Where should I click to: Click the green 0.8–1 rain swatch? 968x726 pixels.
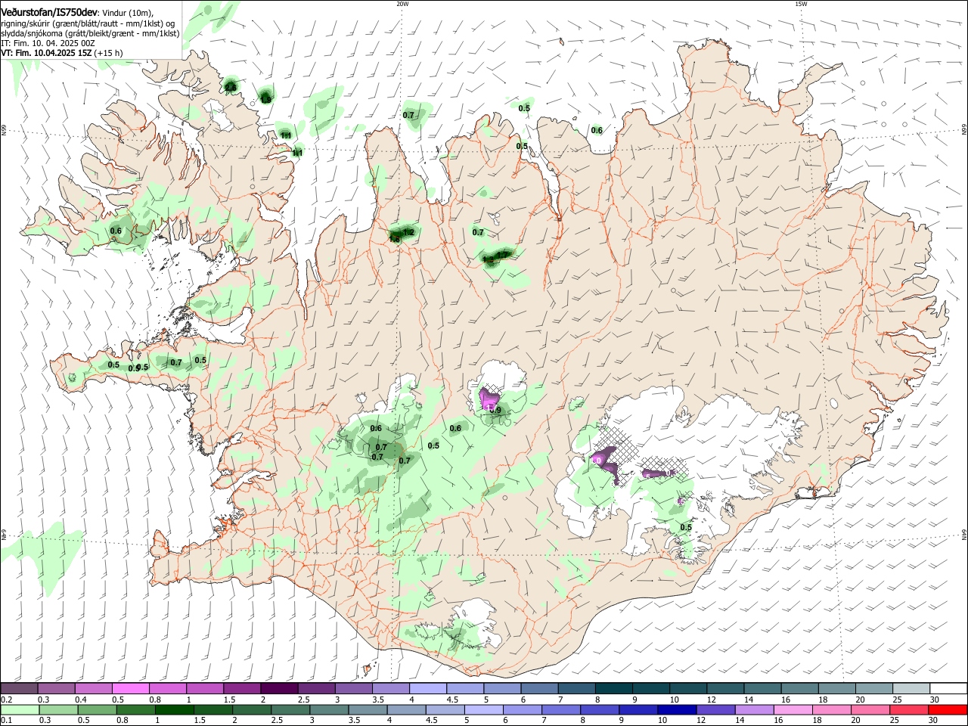coord(136,709)
